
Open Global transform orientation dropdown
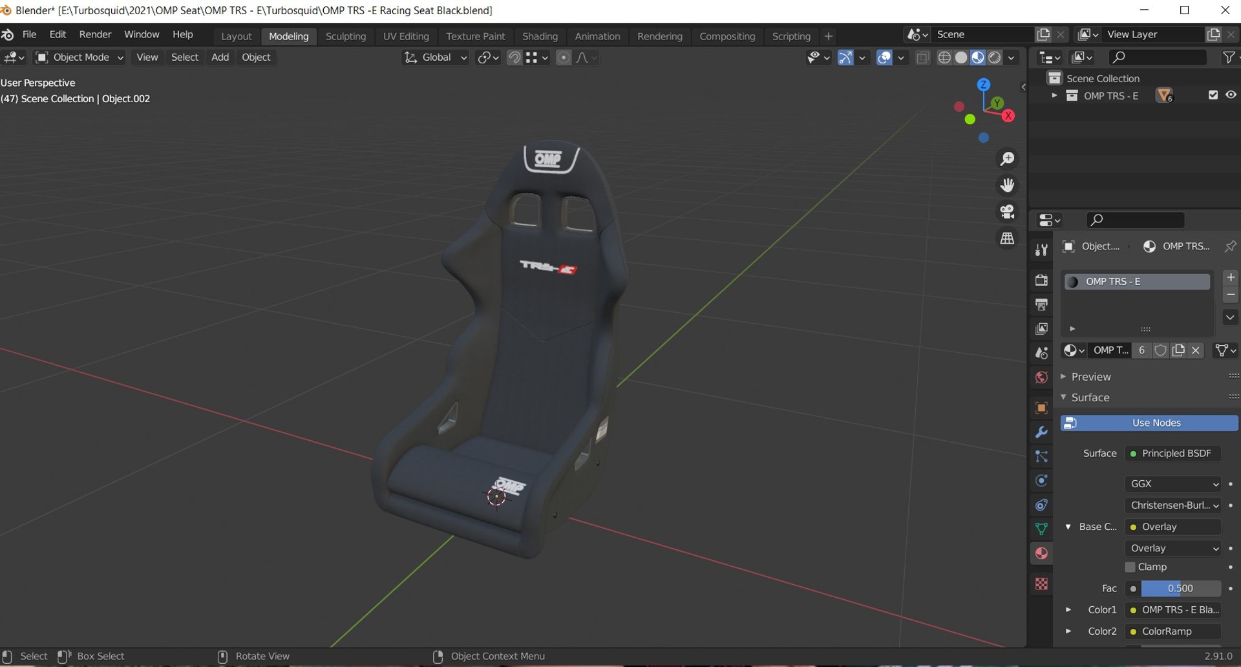[435, 58]
